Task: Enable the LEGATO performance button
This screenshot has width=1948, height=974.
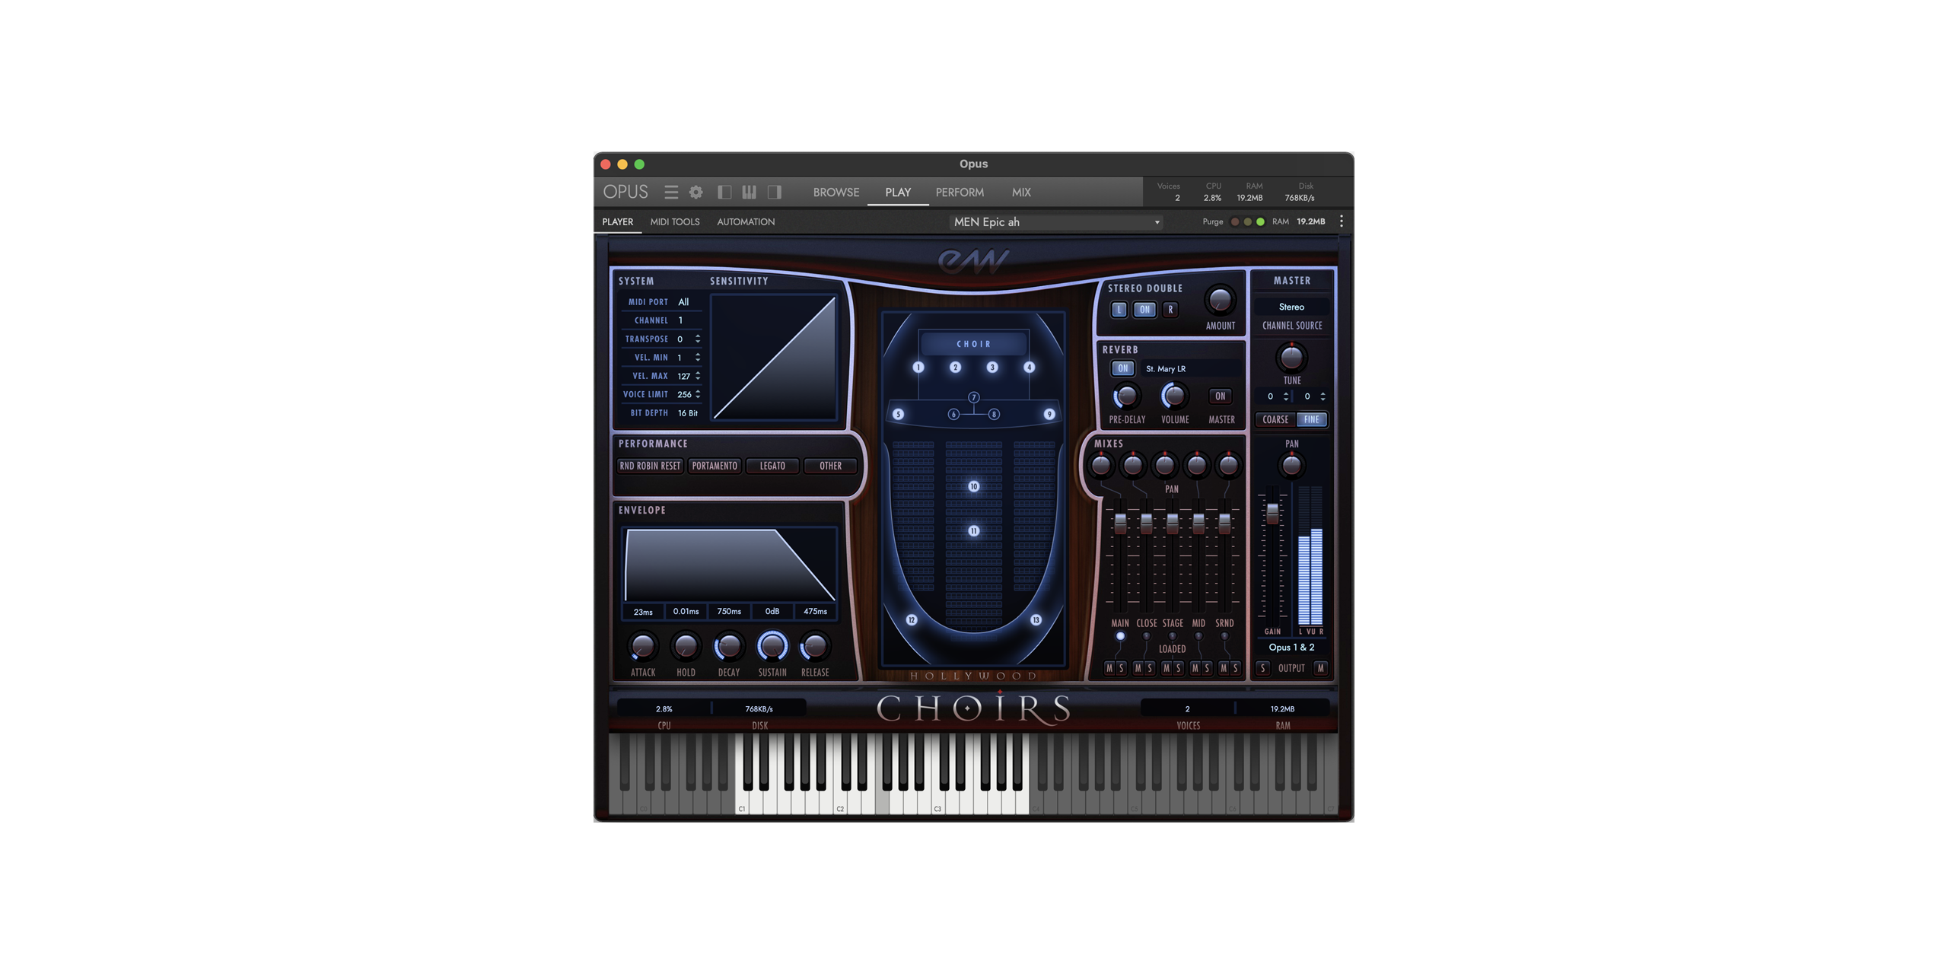Action: 772,466
